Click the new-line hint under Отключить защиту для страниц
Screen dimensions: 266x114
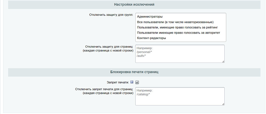click(x=108, y=50)
